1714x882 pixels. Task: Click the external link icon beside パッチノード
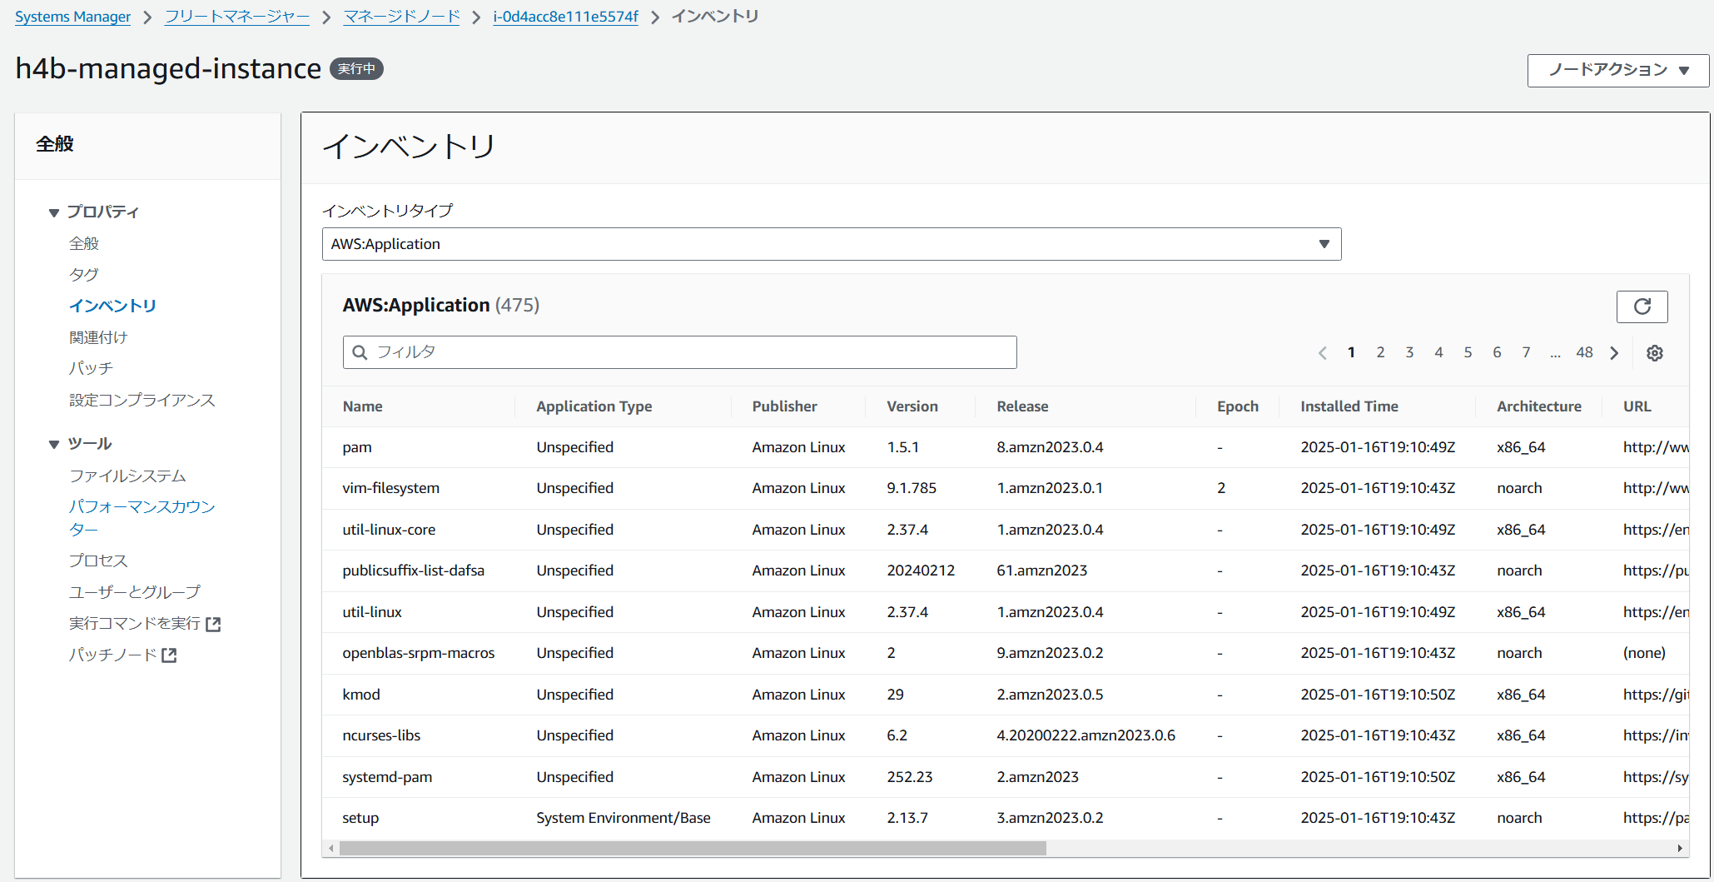pyautogui.click(x=169, y=655)
